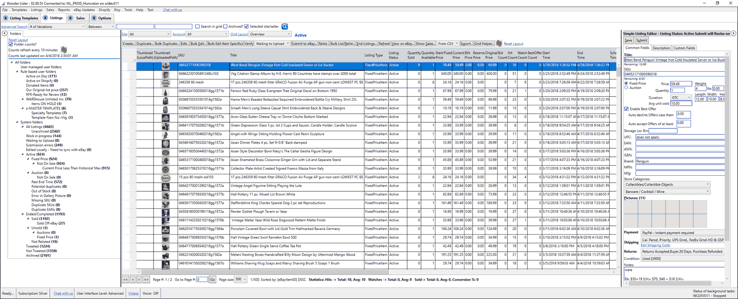The height and width of the screenshot is (299, 738).
Task: Select the Fixed Price radio button
Action: (626, 83)
